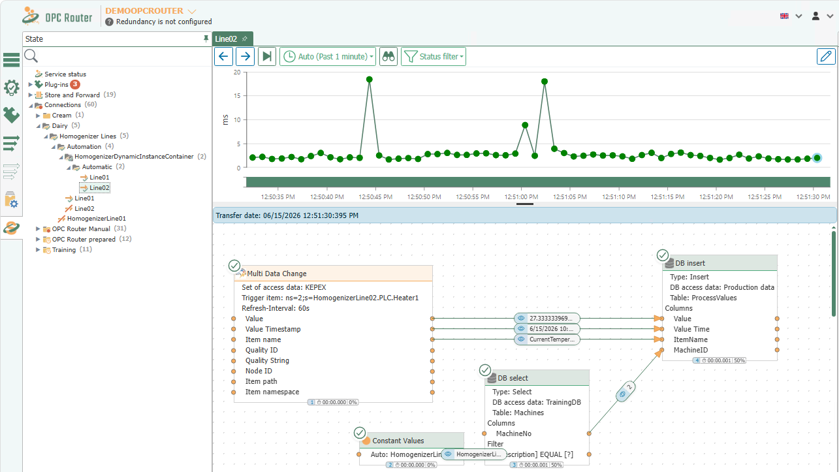Open the DEMOOPCROUTER instance dropdown
This screenshot has height=472, width=839.
click(191, 11)
